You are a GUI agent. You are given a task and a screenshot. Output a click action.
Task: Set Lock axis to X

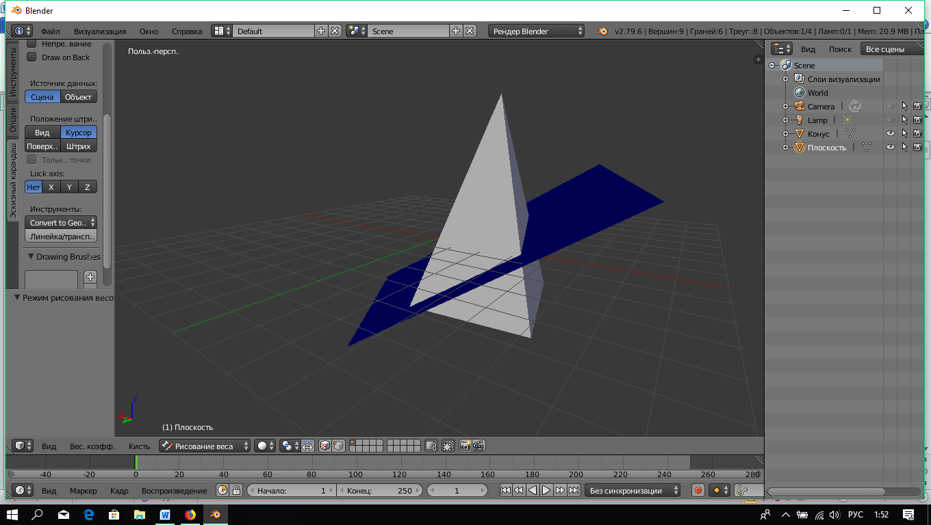point(51,187)
